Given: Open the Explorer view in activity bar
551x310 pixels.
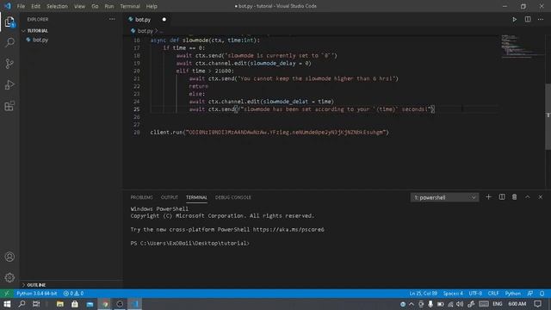Looking at the screenshot, I should (x=9, y=22).
